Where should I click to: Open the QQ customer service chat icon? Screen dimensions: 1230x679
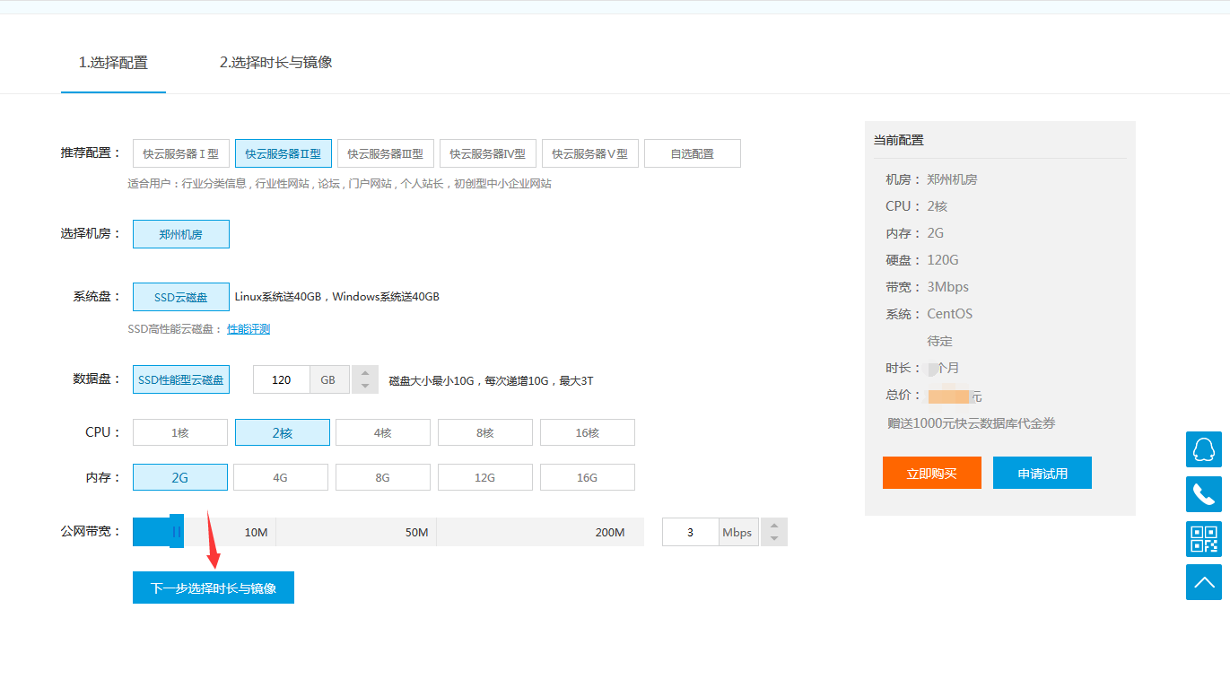coord(1203,449)
